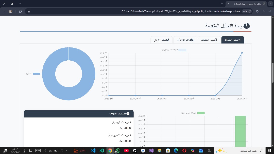Image resolution: width=274 pixels, height=154 pixels.
Task: Click the November 2025 data point on line chart
Action: coord(215,95)
